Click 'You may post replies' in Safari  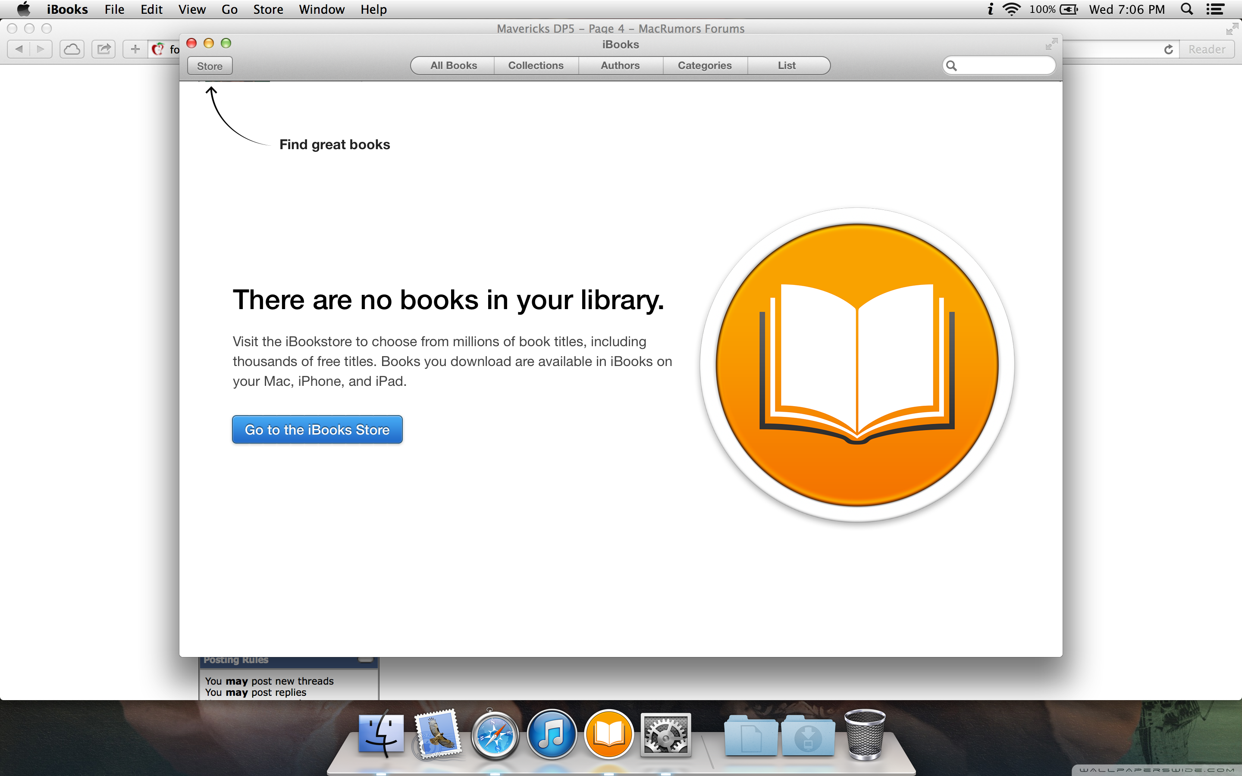256,692
